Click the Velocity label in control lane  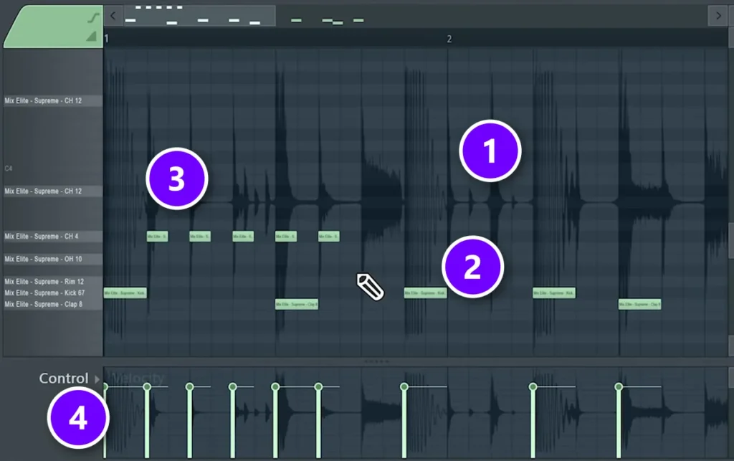[x=138, y=378]
